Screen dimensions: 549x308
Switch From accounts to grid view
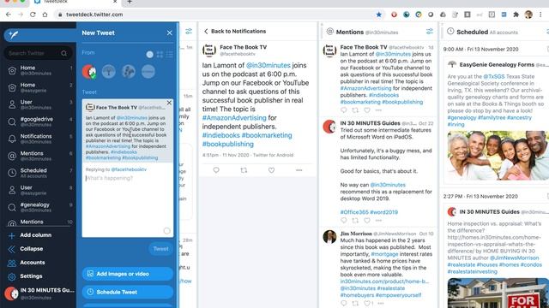160,55
